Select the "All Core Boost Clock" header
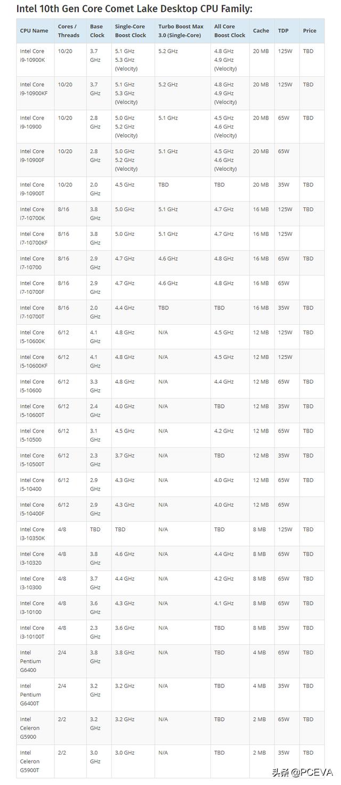This screenshot has height=785, width=341. 230,31
